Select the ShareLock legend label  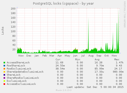click(14, 75)
